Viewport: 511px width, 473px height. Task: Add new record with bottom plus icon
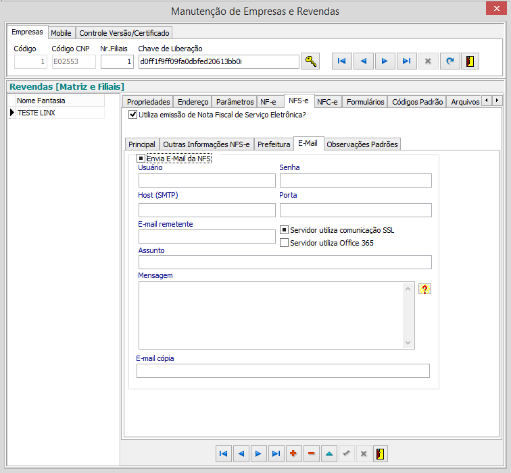coord(293,454)
